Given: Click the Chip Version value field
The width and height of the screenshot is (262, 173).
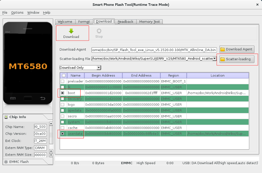Looking at the screenshot, I should 40,134.
